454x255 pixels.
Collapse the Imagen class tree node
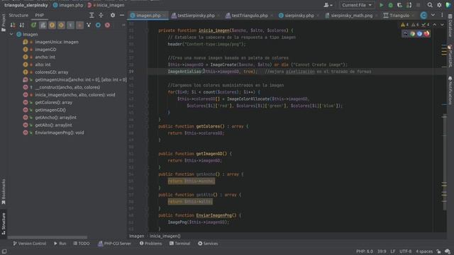tap(11, 34)
